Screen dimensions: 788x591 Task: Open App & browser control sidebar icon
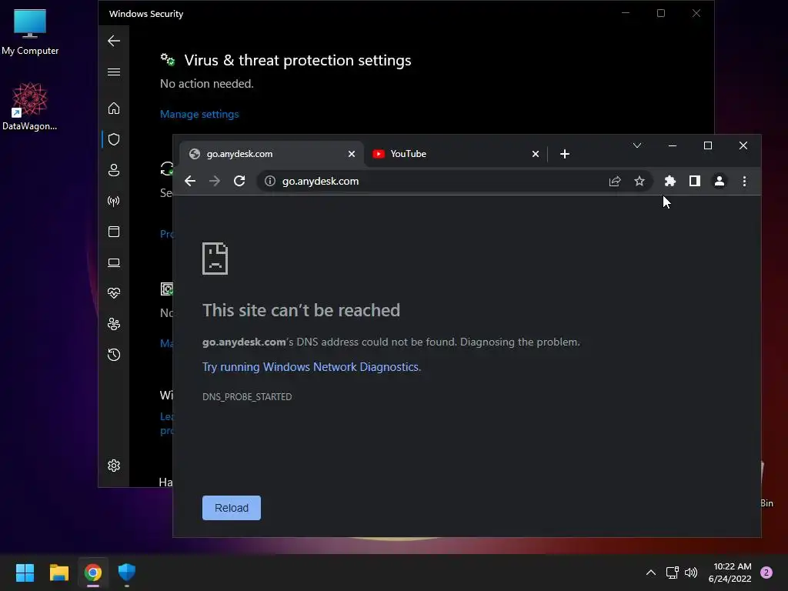coord(114,232)
